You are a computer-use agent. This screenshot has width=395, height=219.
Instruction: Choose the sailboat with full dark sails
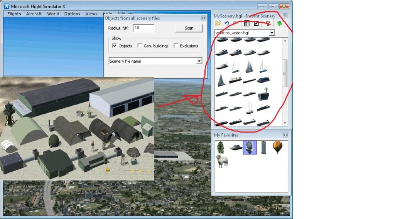249,66
